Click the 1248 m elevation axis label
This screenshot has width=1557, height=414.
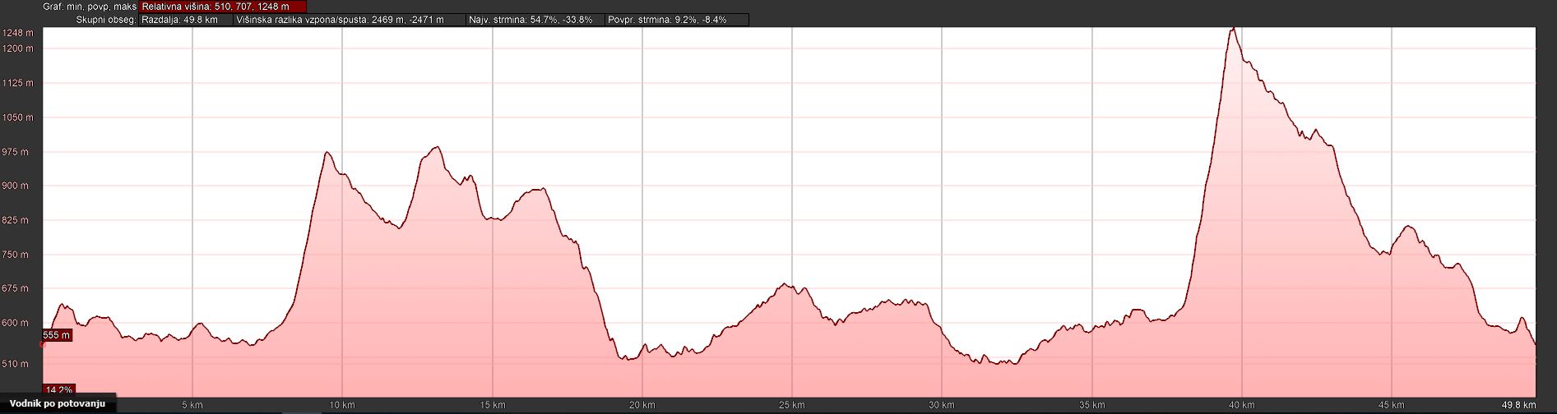tap(18, 34)
